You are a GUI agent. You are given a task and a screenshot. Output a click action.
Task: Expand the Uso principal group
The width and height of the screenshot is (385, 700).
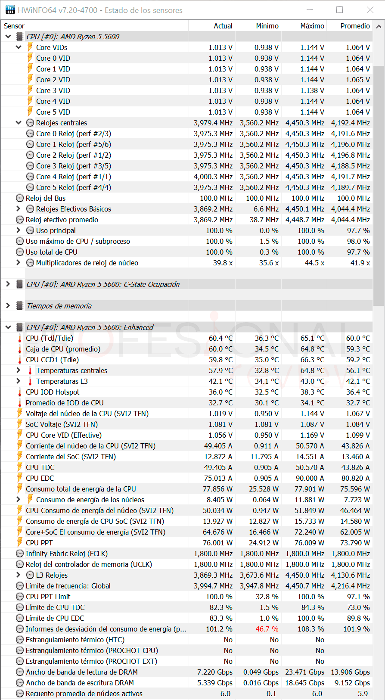[19, 230]
